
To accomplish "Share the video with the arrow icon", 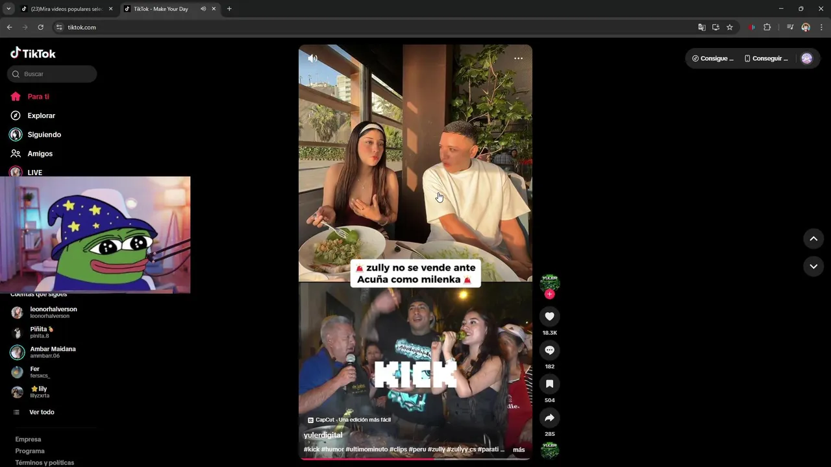I will (x=549, y=417).
